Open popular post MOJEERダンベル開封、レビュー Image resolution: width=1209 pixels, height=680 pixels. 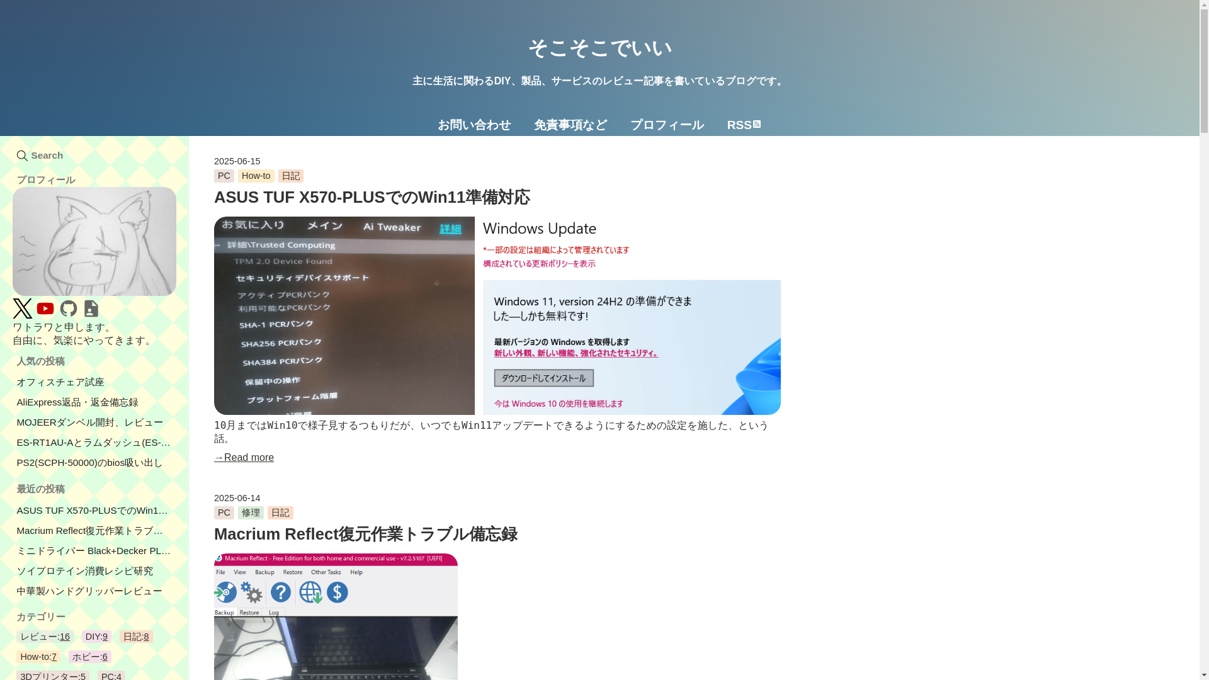(90, 422)
